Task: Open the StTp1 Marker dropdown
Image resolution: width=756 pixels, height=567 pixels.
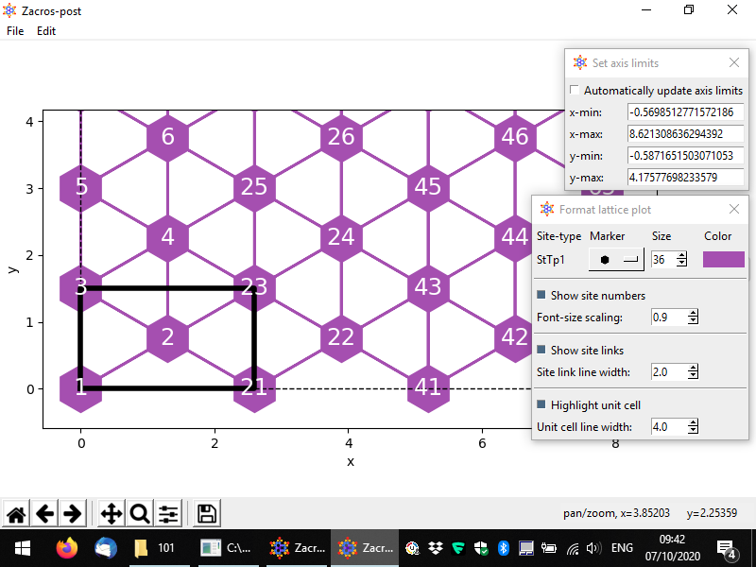Action: point(616,259)
